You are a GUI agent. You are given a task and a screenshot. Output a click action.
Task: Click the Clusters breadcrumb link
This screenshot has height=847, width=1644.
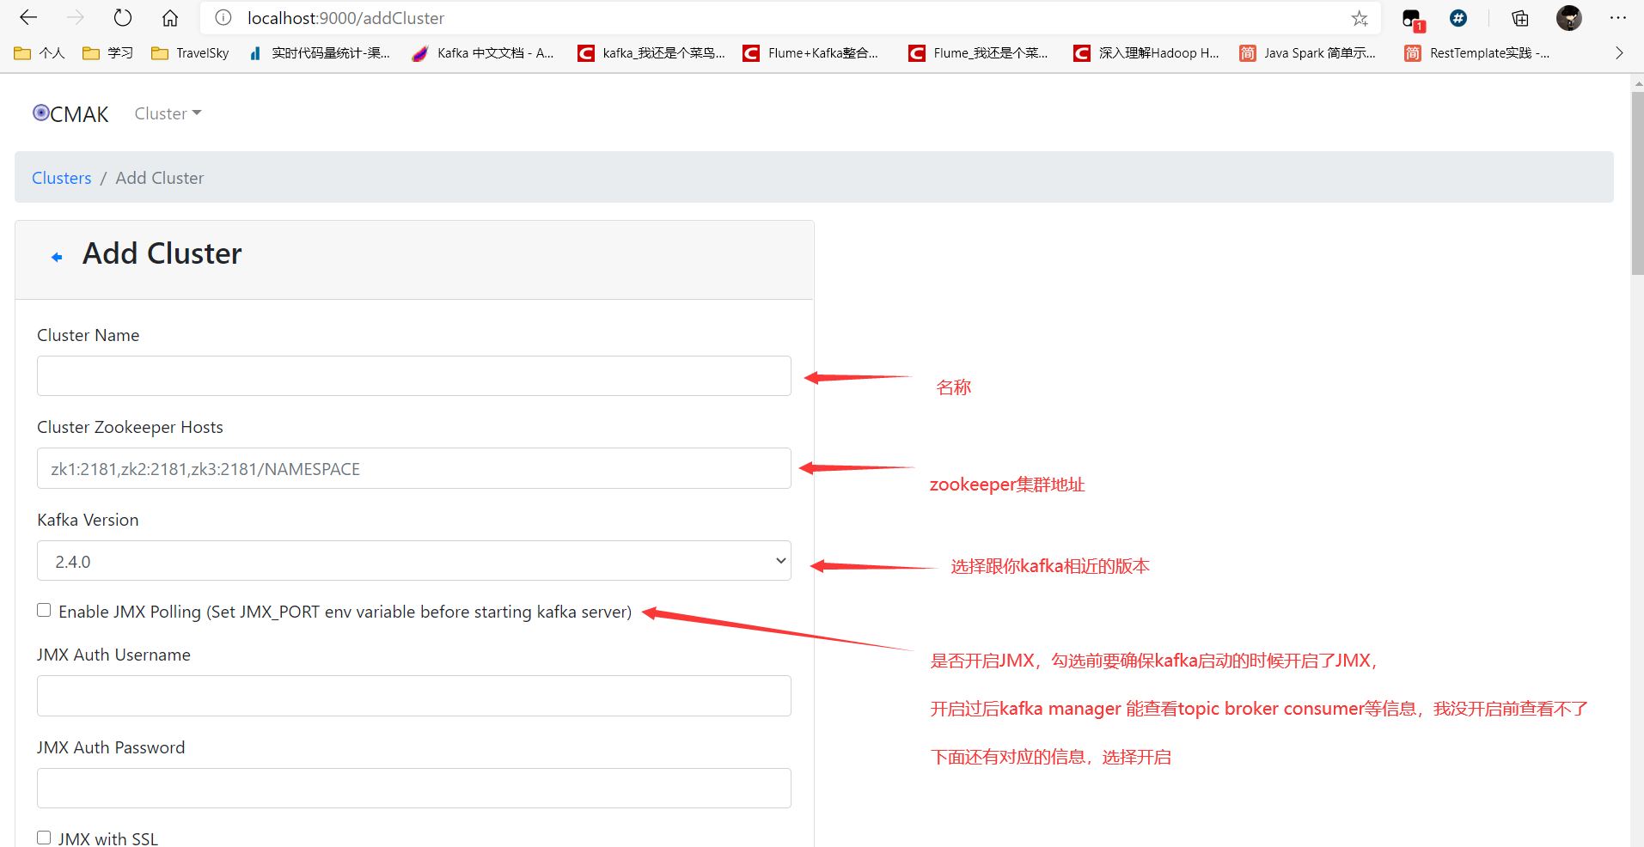point(61,178)
